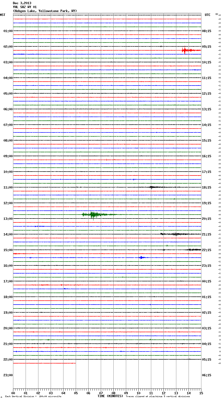Image resolution: width=222 pixels, height=400 pixels.
Task: Click the 'TIME (MINUTES)' axis title
Action: click(110, 396)
